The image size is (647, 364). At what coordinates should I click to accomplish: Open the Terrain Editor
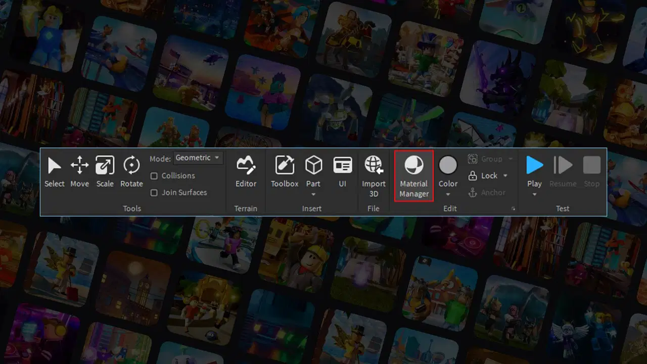tap(246, 171)
